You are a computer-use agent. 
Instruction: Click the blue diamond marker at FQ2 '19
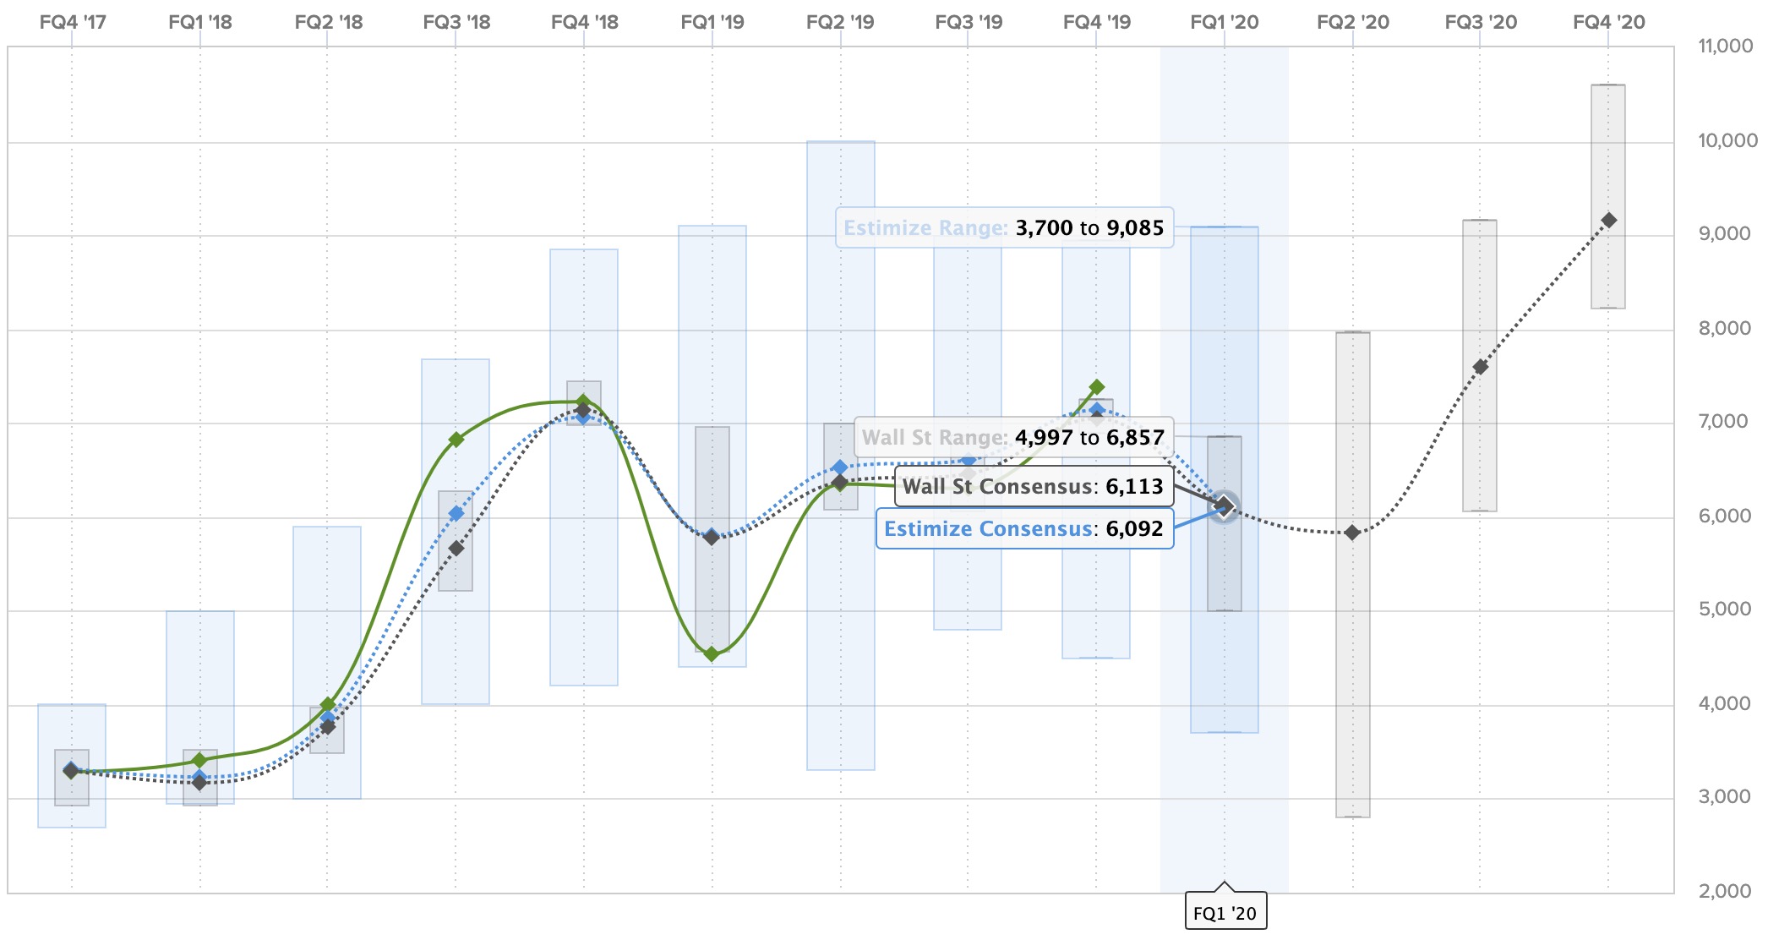point(840,467)
